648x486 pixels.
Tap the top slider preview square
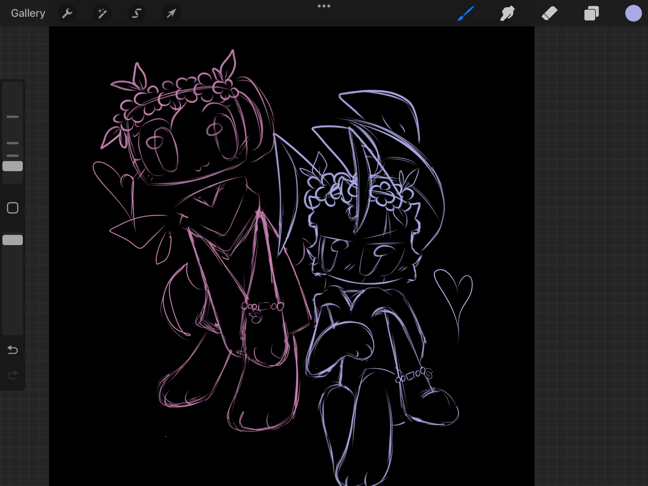pyautogui.click(x=12, y=166)
